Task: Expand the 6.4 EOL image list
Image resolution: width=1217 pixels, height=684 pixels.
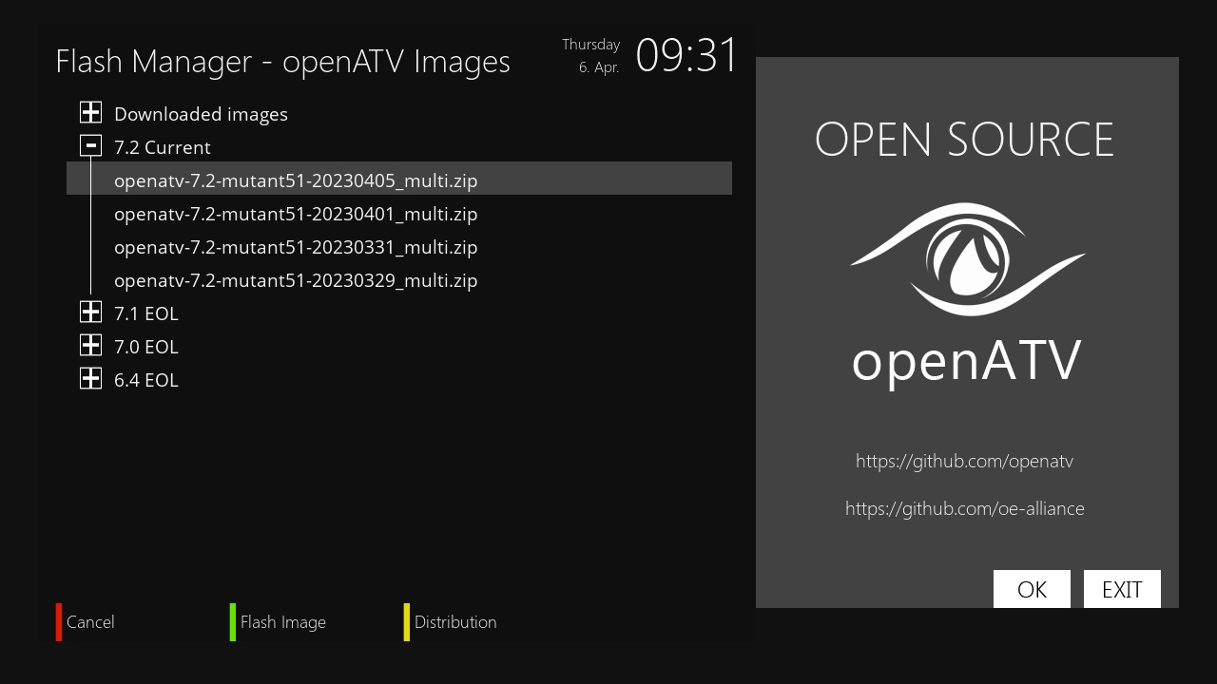Action: (x=90, y=377)
